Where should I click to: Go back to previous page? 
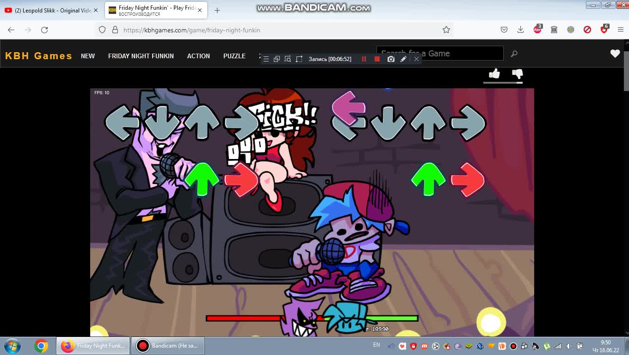coord(11,30)
